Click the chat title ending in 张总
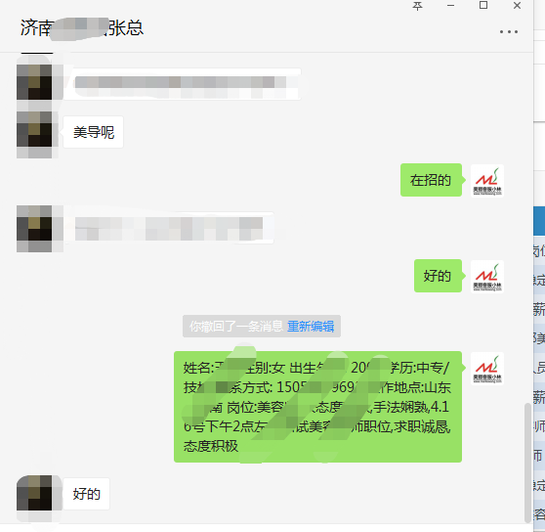Viewport: 545px width, 532px height. pos(82,27)
